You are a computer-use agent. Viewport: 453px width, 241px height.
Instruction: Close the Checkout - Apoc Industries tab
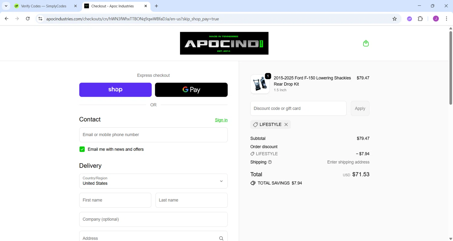146,6
